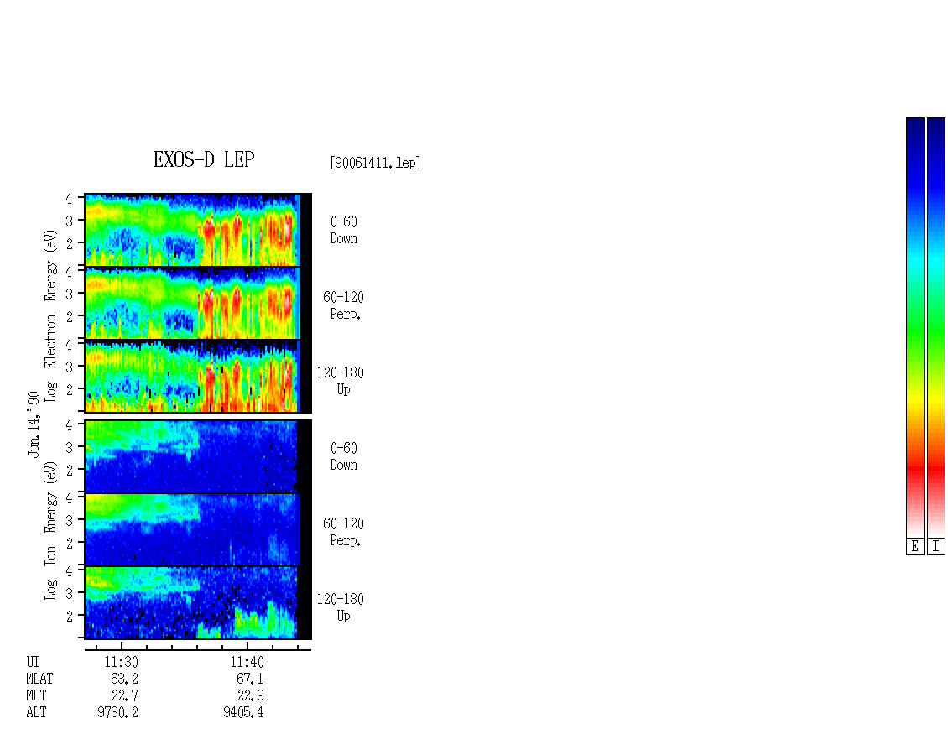The height and width of the screenshot is (734, 948).
Task: Click the ALT value 9405.4
Action: tap(243, 712)
